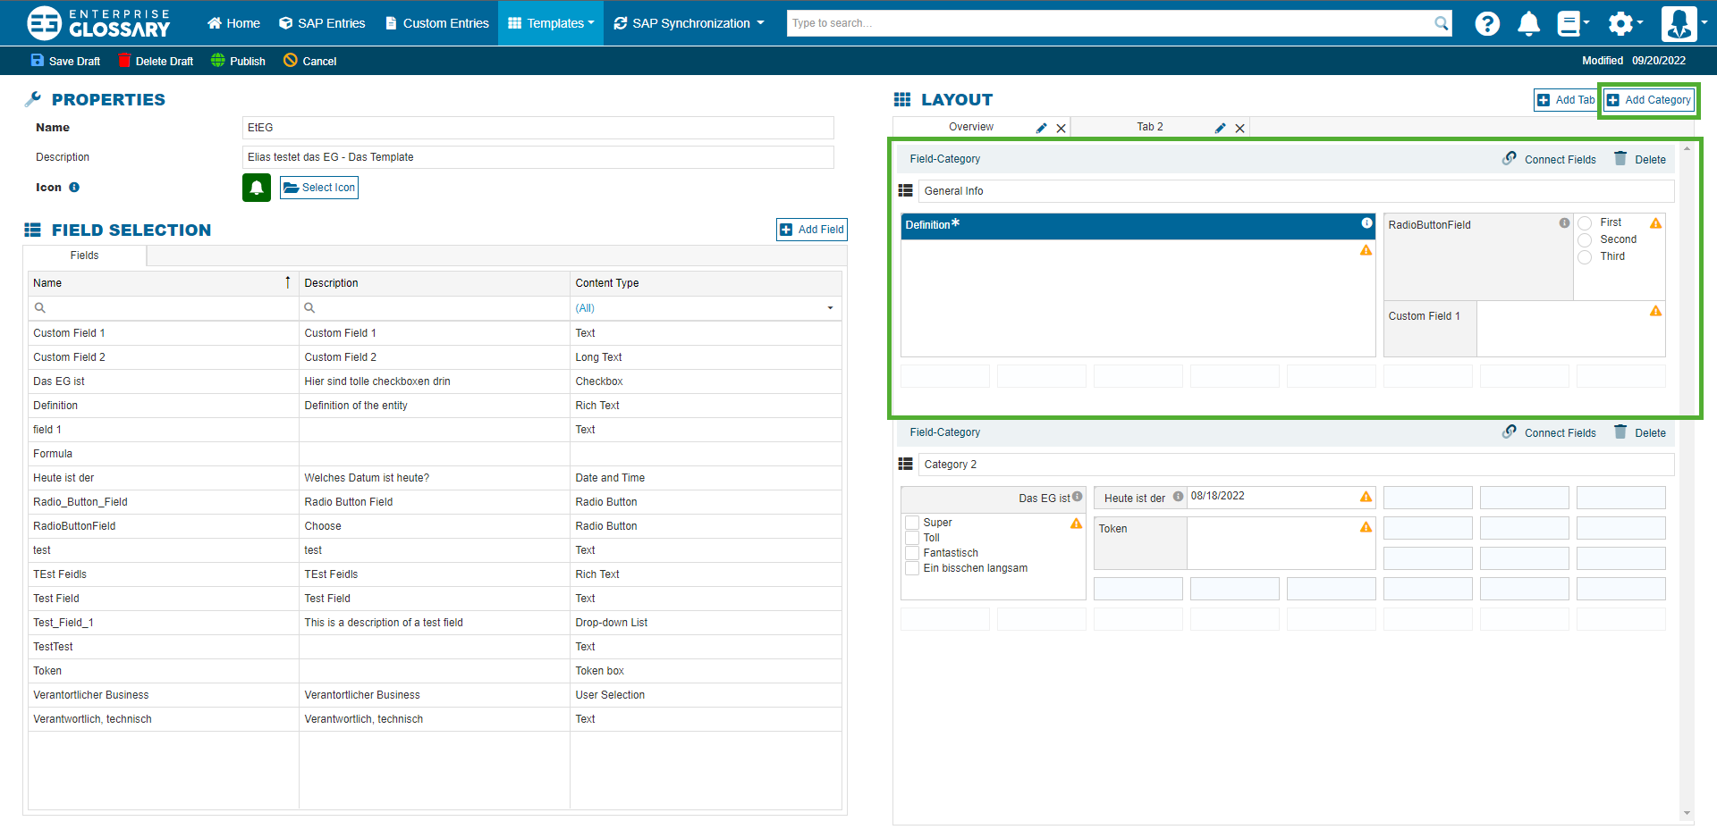The width and height of the screenshot is (1717, 838).
Task: Click the Publish button
Action: tap(239, 61)
